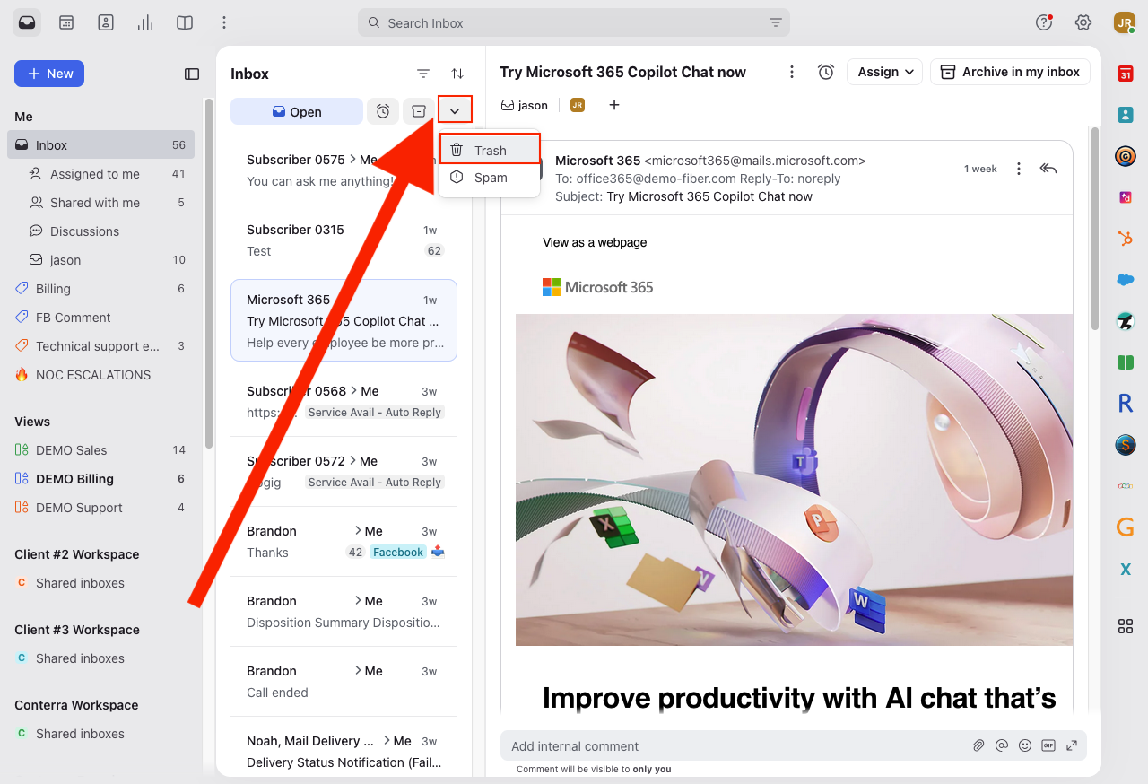Select Spam from the dropdown menu
The image size is (1148, 784).
(x=490, y=178)
